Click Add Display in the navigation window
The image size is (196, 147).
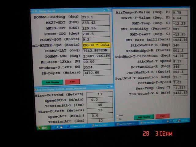click(x=52, y=82)
